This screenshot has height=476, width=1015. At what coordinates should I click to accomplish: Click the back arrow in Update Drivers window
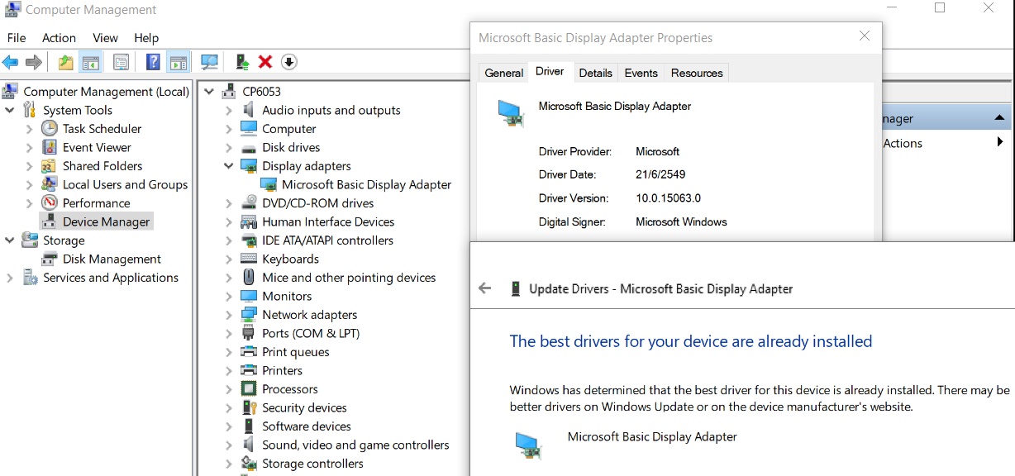[x=485, y=288]
